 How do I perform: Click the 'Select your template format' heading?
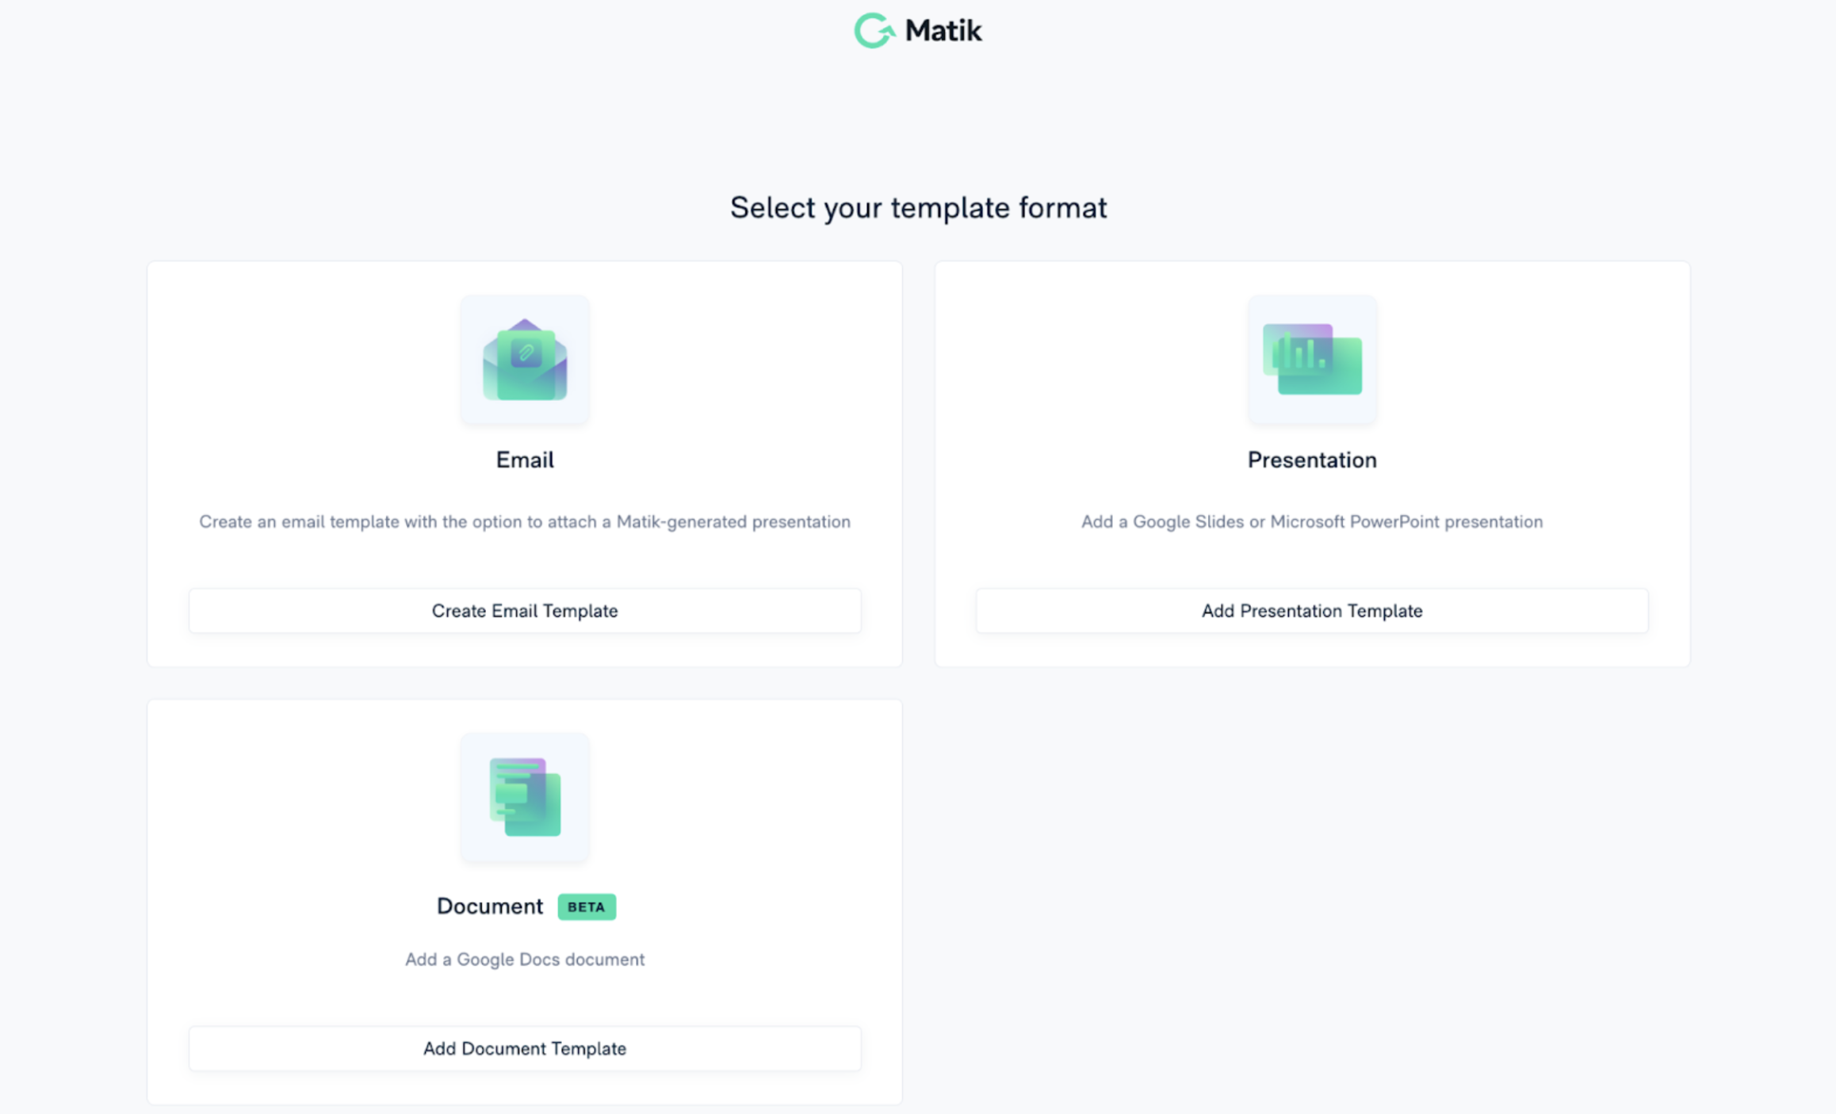click(x=918, y=208)
